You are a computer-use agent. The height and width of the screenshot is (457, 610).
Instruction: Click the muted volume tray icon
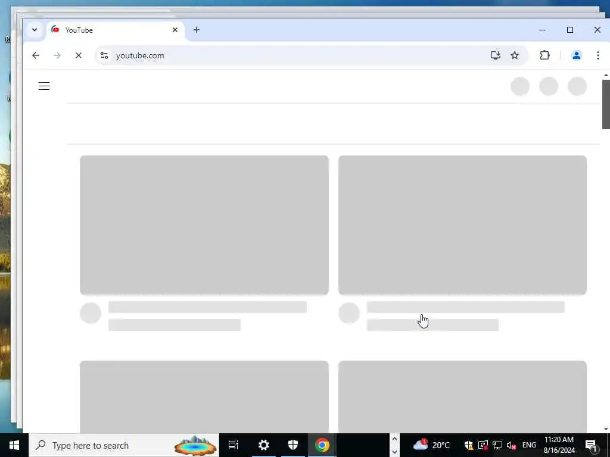511,445
